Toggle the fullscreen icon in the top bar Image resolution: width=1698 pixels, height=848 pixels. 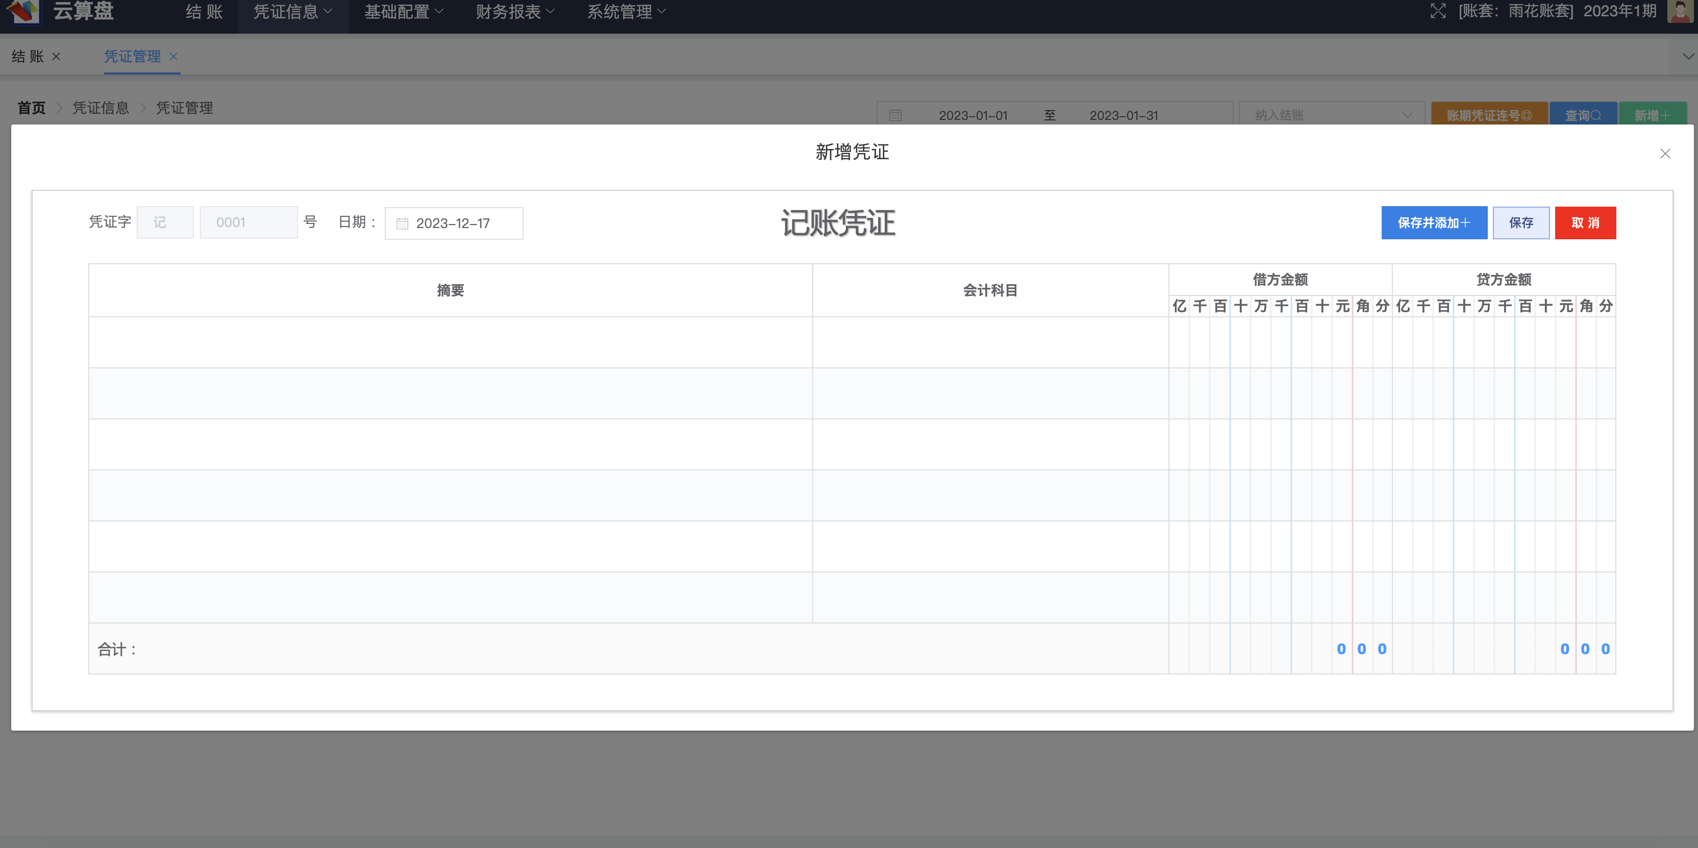point(1438,11)
